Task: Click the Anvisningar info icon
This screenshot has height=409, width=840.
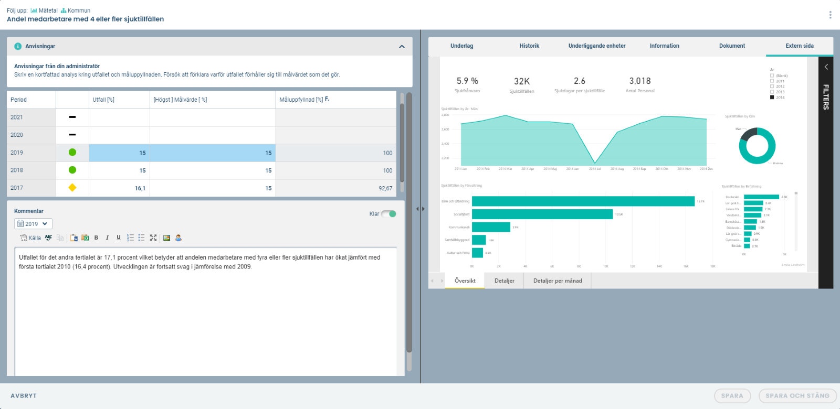Action: click(18, 46)
